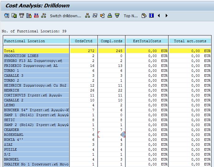Click the overlapping windows icon after Top N

pyautogui.click(x=144, y=16)
